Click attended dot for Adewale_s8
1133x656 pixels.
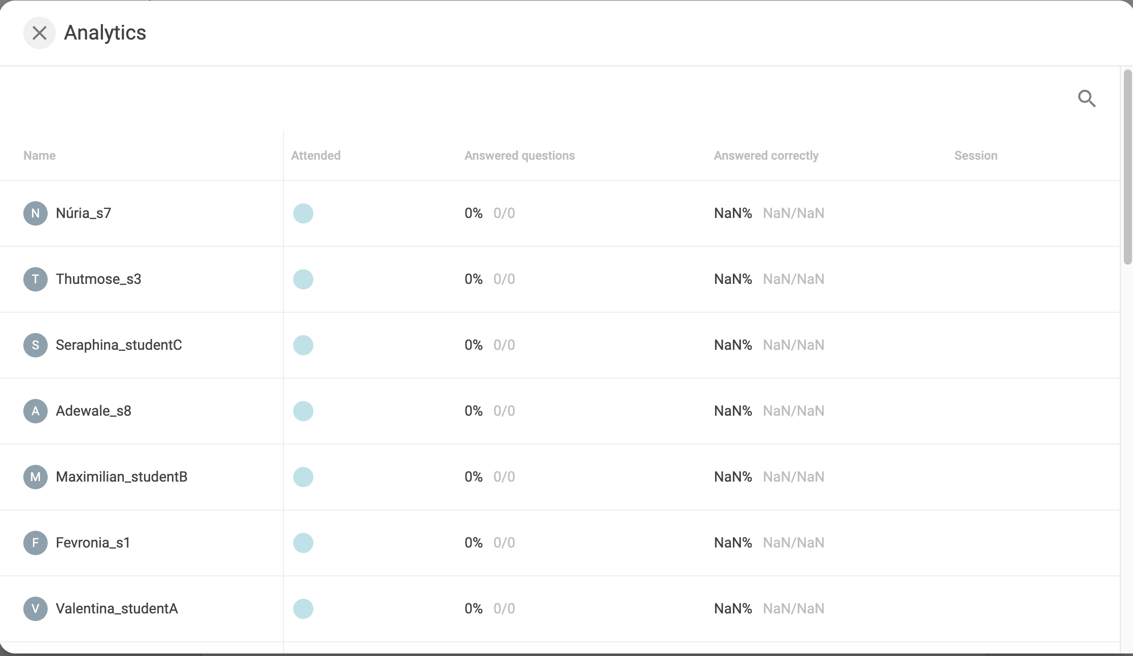(x=303, y=411)
